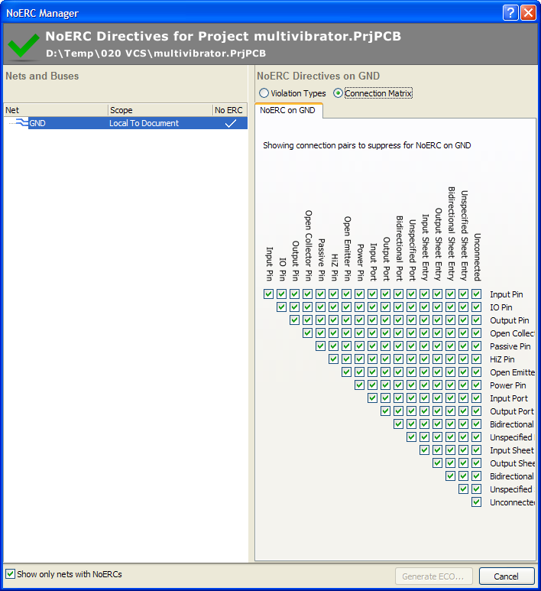Click the No ERC checkmark for GND

coord(231,123)
